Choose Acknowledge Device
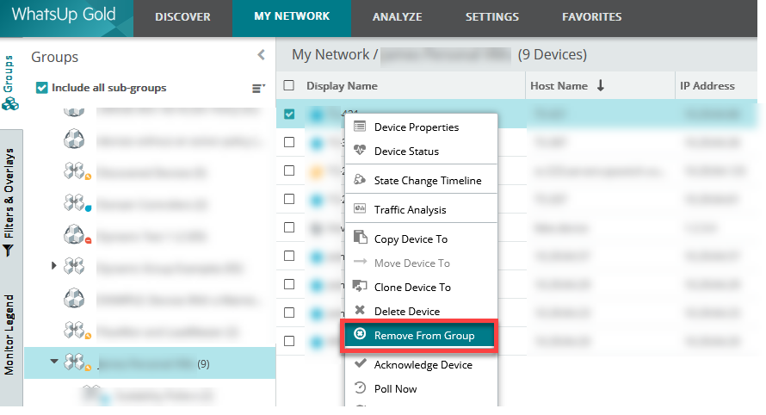The image size is (766, 415). tap(421, 365)
